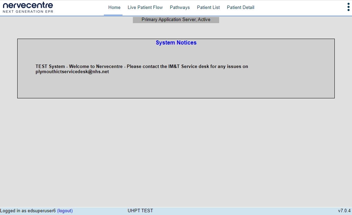
Task: Click the TEST System welcome message line
Action: coord(141,66)
